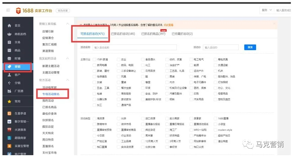Enable the 淘货源 activity type checkbox

(x=95, y=119)
